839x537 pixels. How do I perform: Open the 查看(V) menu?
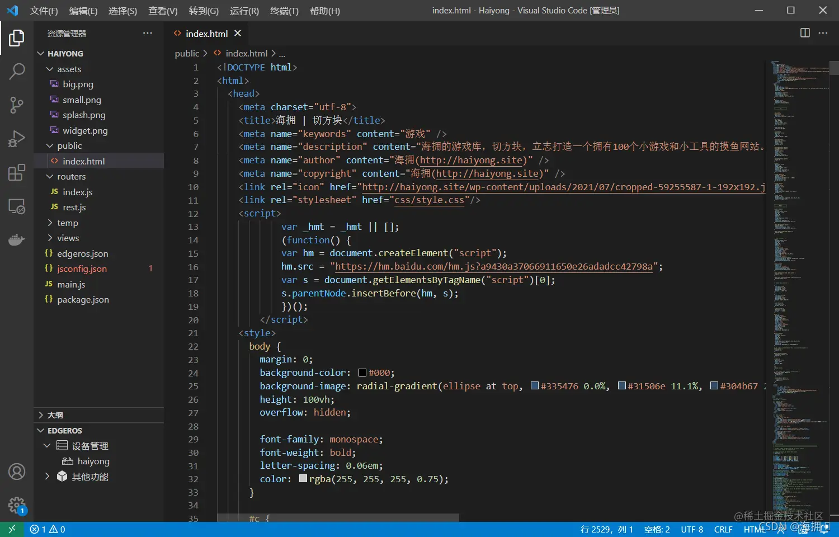coord(163,11)
